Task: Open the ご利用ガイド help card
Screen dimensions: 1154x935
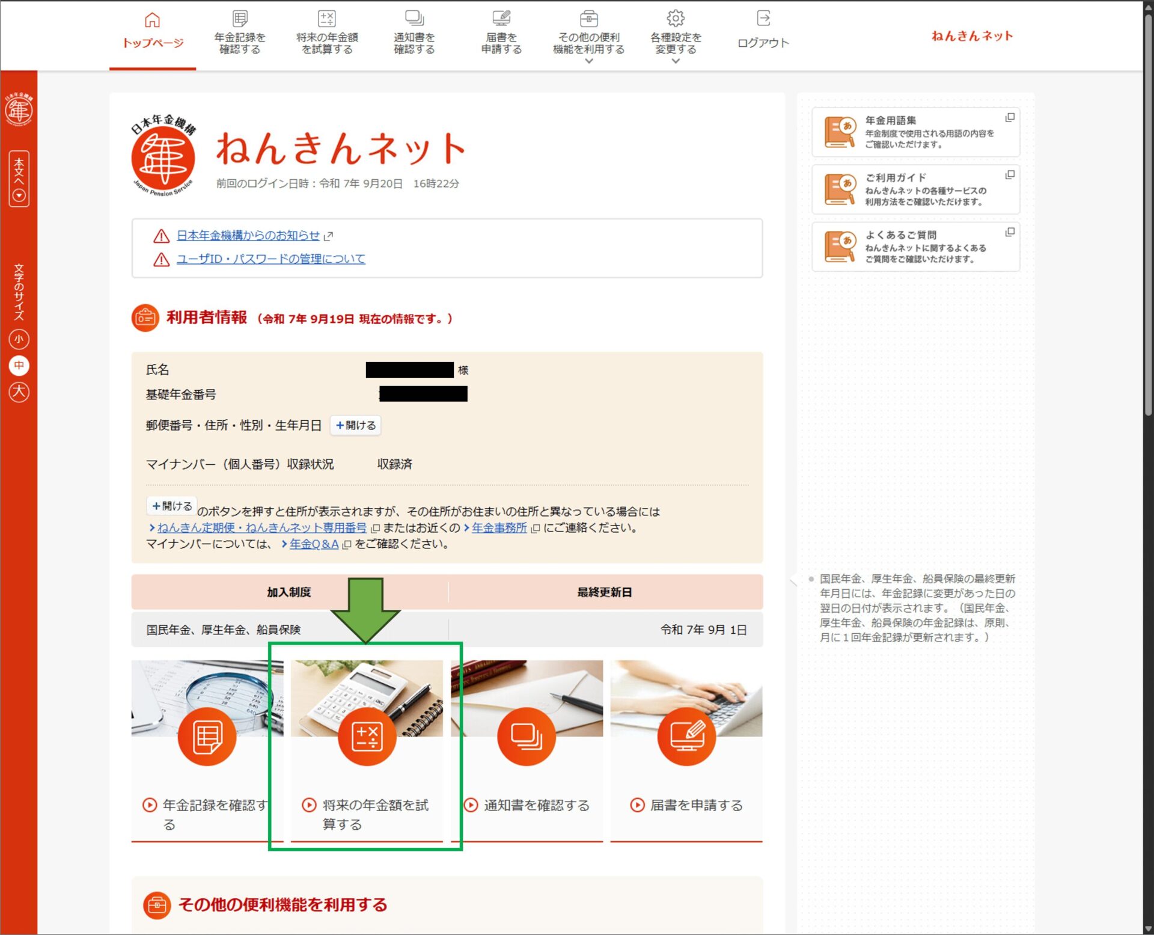Action: pos(915,189)
